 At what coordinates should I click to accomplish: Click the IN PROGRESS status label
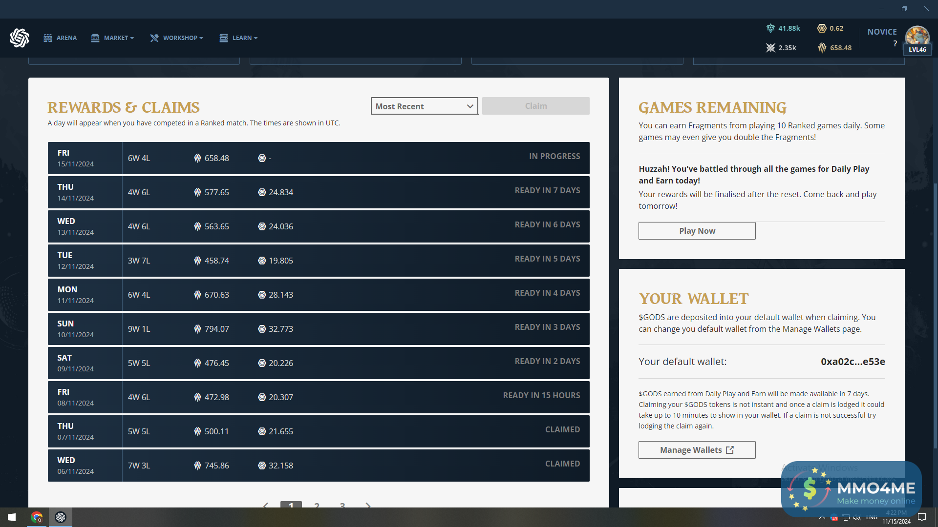pyautogui.click(x=554, y=156)
